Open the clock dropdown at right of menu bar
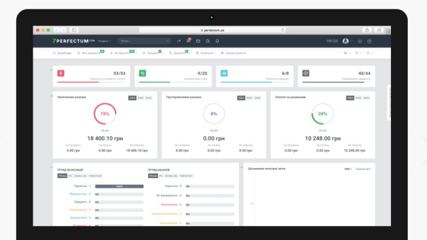The width and height of the screenshot is (427, 240). coord(358,53)
